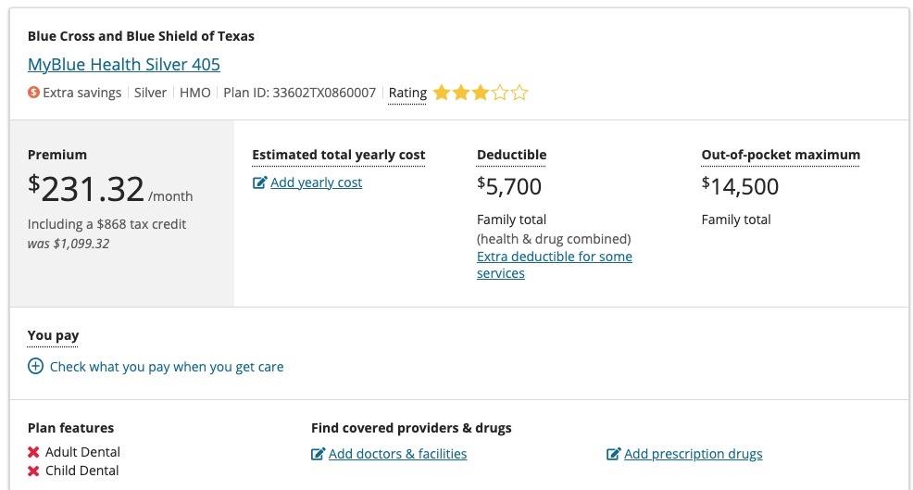Open the Add prescription drugs link
This screenshot has height=490, width=913.
tap(693, 454)
